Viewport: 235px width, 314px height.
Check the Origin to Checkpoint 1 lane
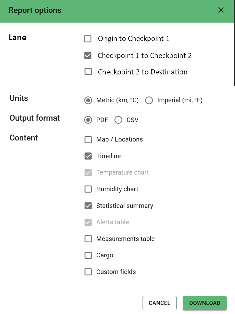[88, 39]
